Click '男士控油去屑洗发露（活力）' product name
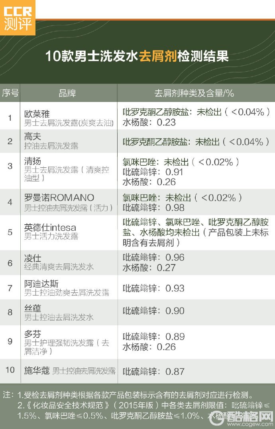 69,208
